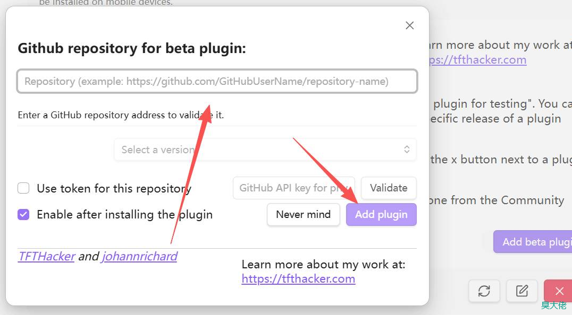This screenshot has height=315, width=572.
Task: Open the johannrichard author link
Action: 140,257
